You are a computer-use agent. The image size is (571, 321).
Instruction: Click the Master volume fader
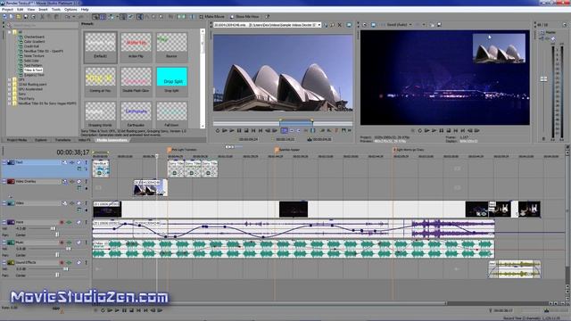(543, 79)
